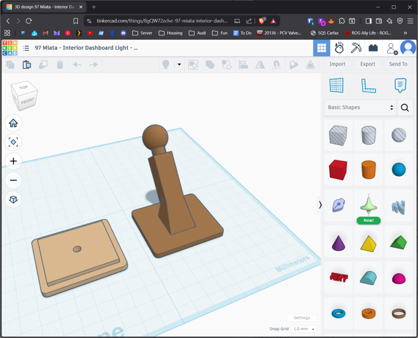Screen dimensions: 418x338
Task: Open the Bricks mode icon
Action: coord(373,48)
